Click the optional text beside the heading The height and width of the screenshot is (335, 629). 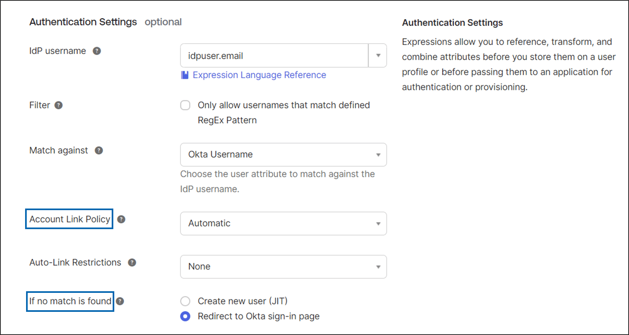tap(163, 22)
